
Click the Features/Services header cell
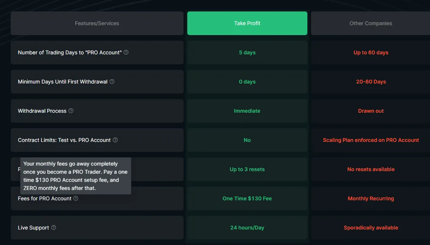(97, 23)
